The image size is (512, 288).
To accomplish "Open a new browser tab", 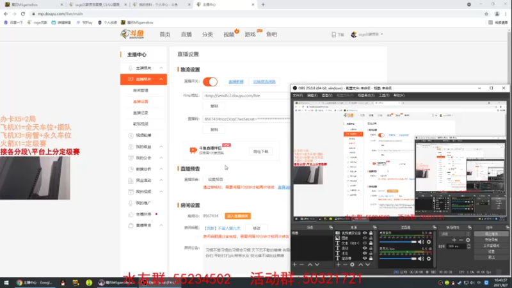I will [x=263, y=4].
